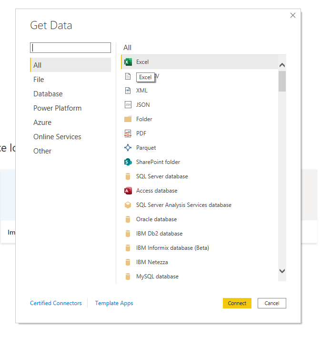Image resolution: width=321 pixels, height=338 pixels.
Task: Click the Text/CSV file icon
Action: point(128,76)
